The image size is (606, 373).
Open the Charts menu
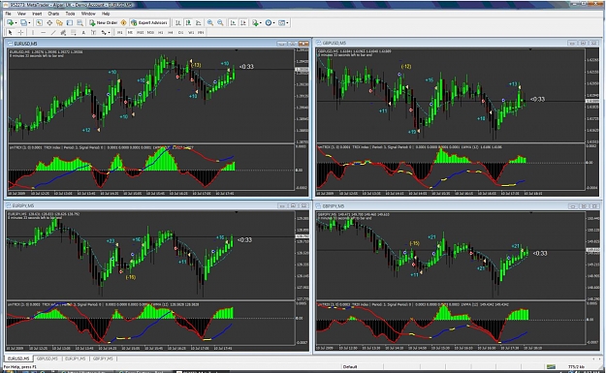(x=53, y=14)
